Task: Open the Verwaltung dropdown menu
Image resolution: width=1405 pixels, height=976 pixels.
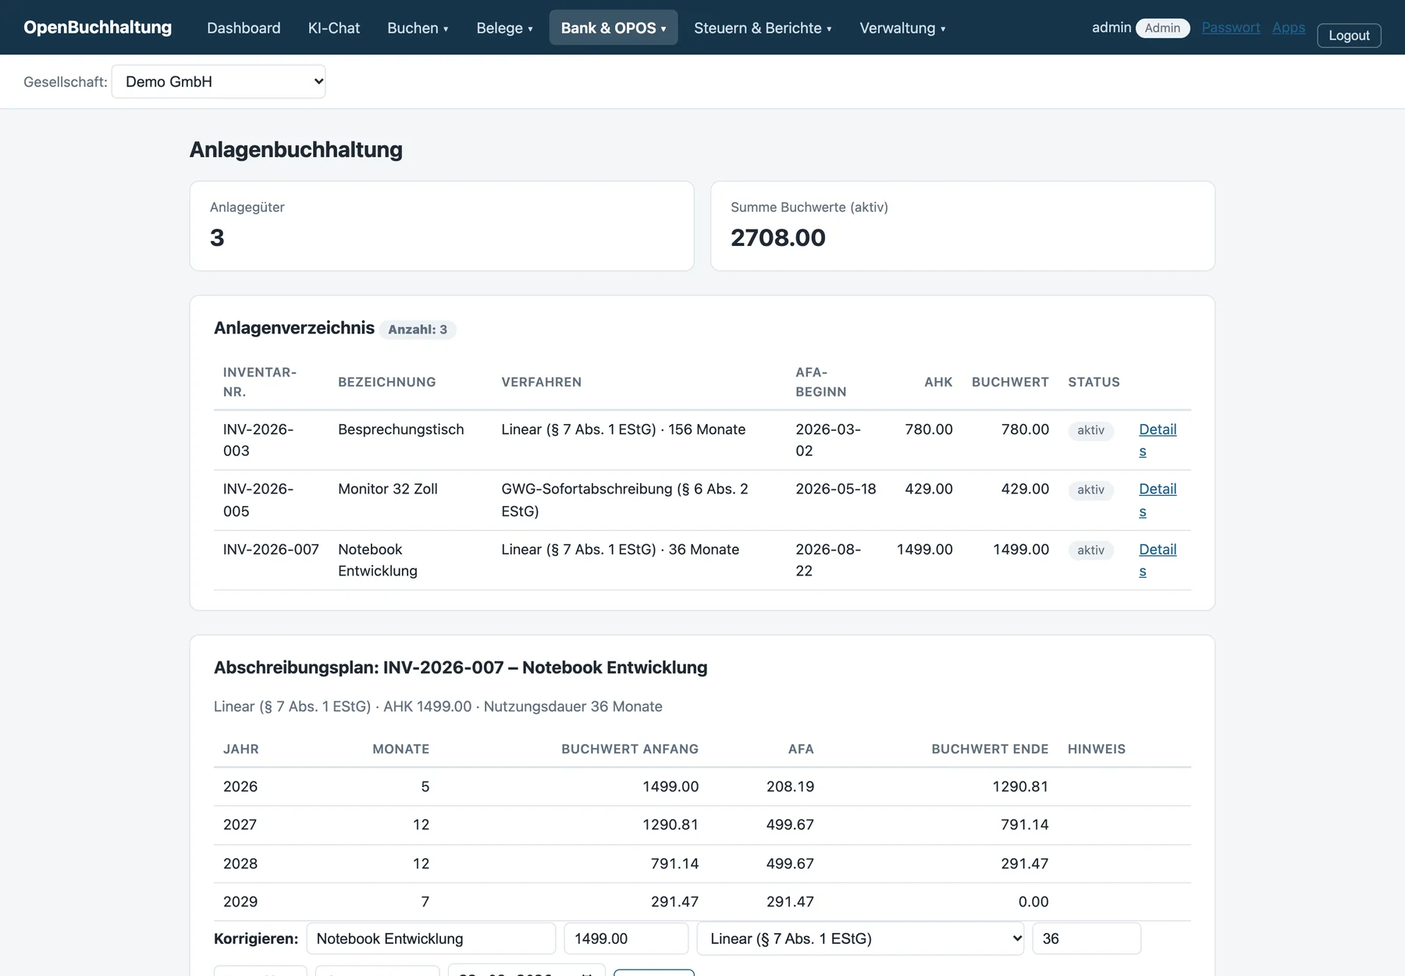Action: click(x=902, y=28)
